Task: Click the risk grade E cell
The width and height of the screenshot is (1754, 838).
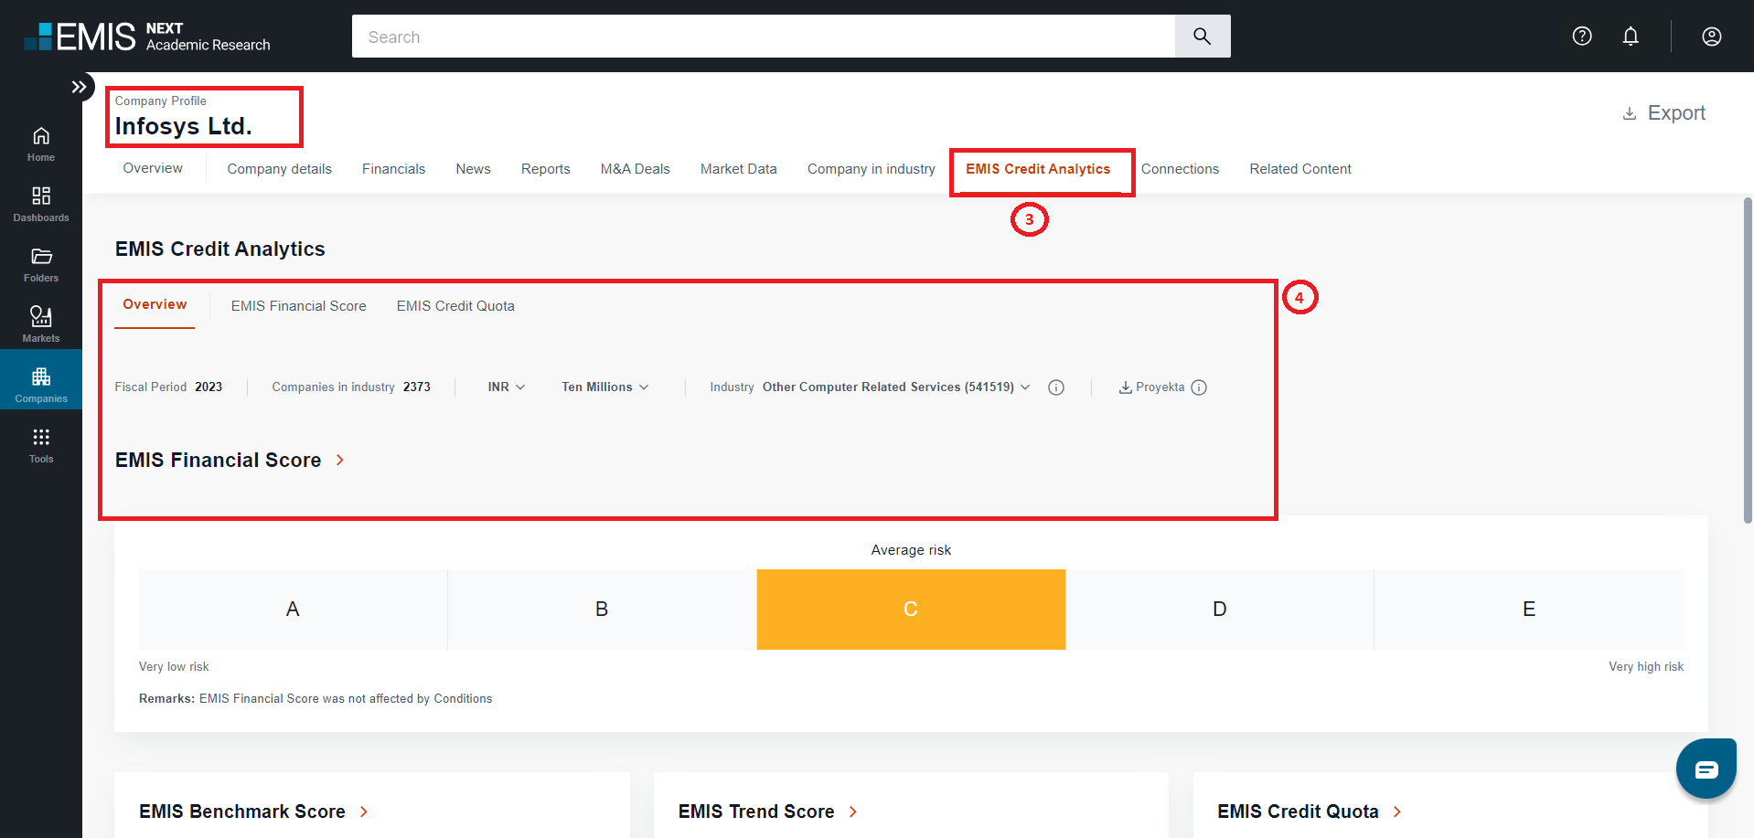Action: pyautogui.click(x=1529, y=610)
